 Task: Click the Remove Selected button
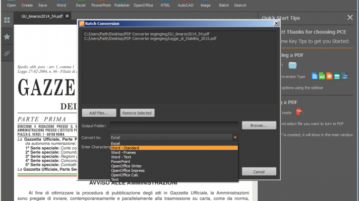(137, 113)
